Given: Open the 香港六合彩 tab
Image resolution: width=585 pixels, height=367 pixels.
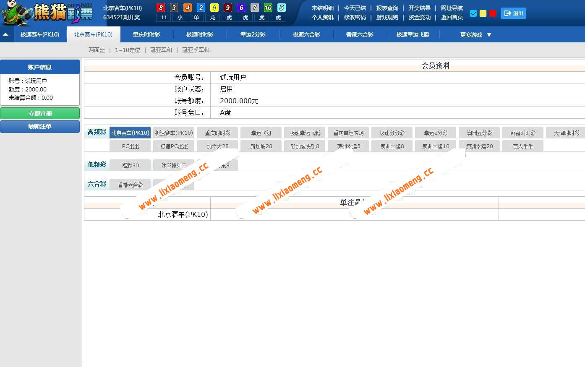Looking at the screenshot, I should tap(360, 35).
